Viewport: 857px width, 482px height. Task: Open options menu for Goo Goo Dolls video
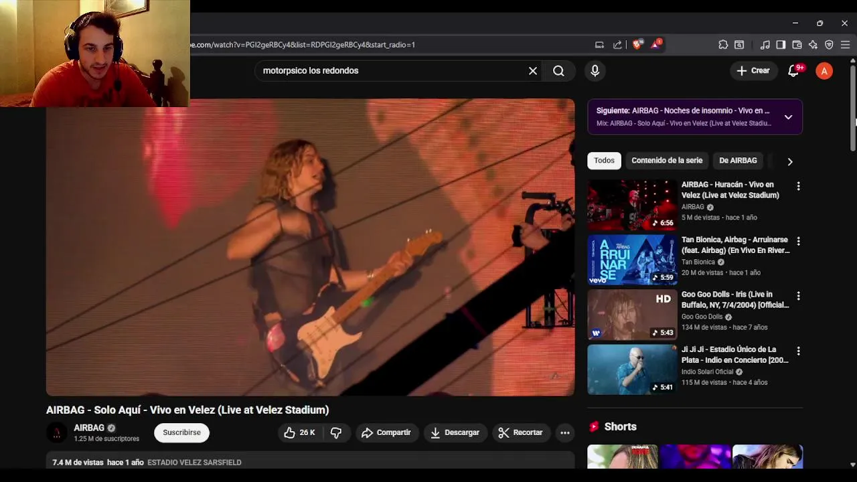(798, 296)
